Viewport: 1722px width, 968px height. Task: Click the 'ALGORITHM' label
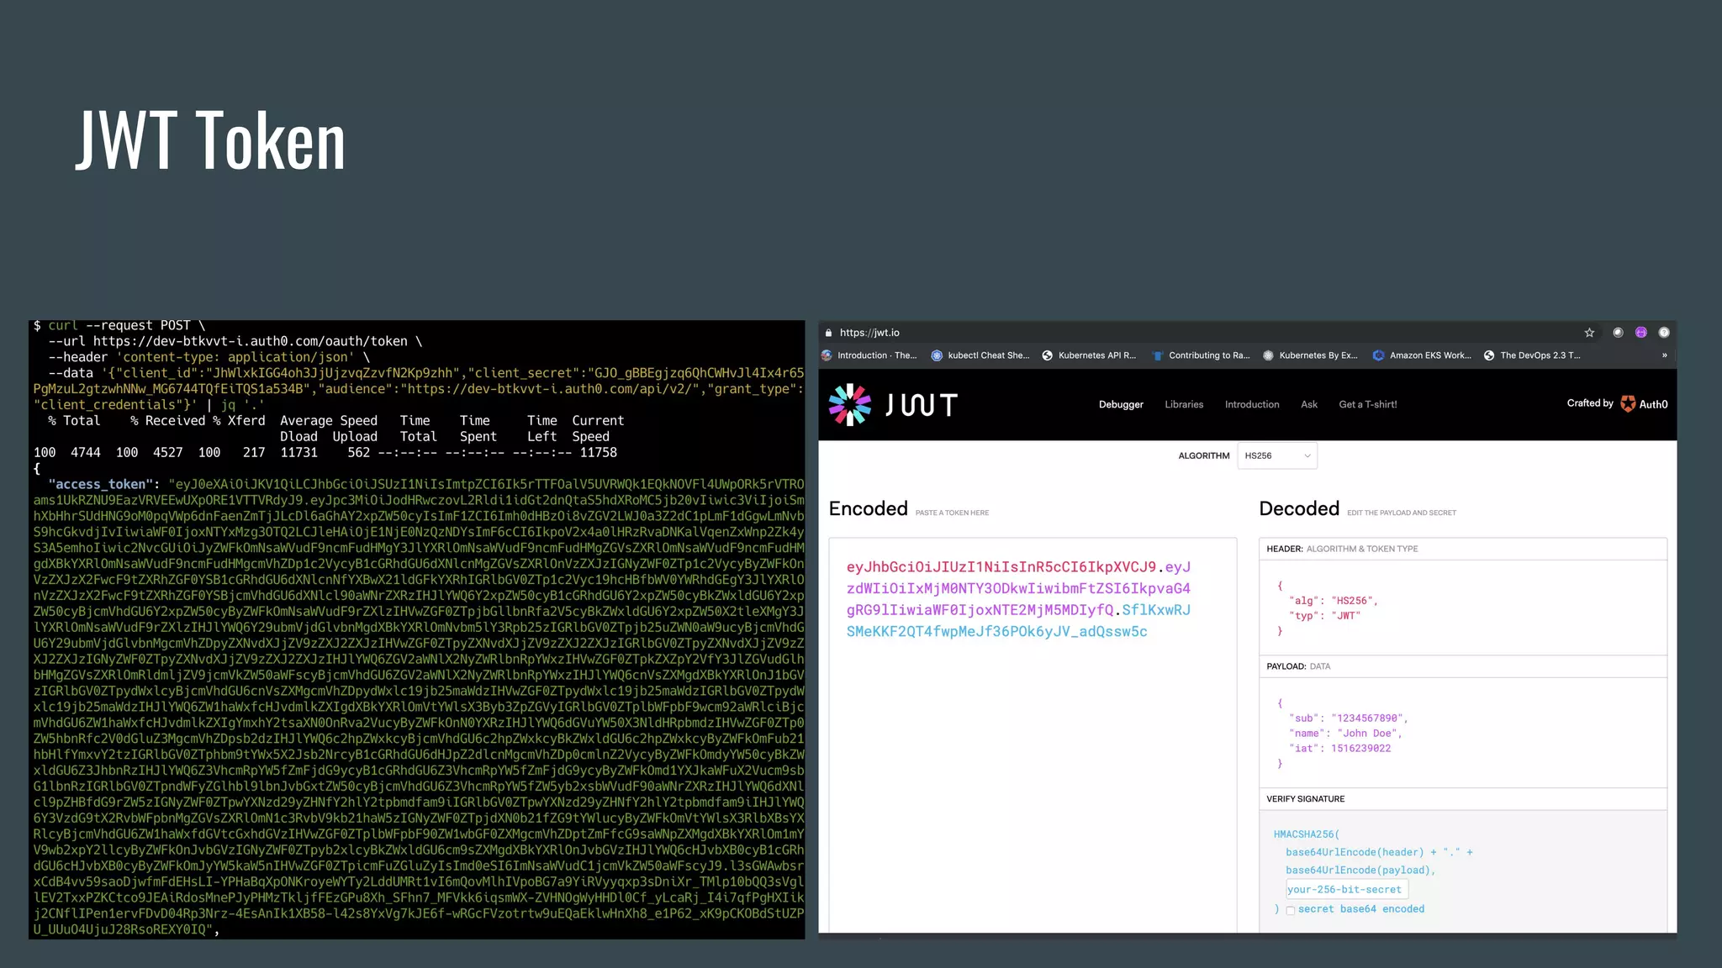(1203, 456)
